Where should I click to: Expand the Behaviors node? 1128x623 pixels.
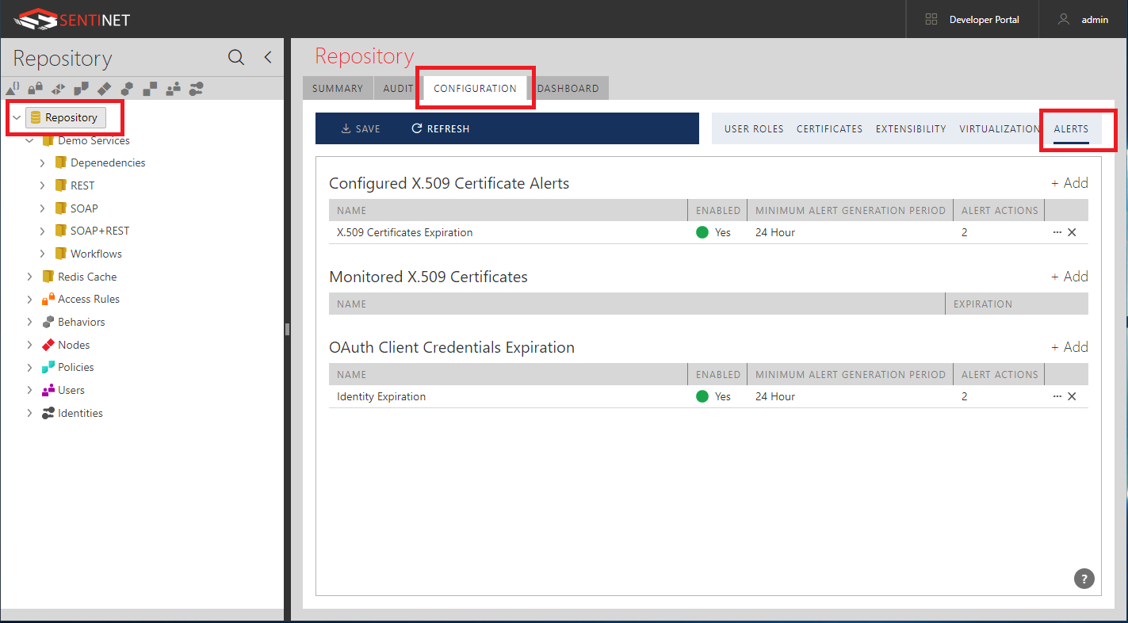tap(29, 322)
